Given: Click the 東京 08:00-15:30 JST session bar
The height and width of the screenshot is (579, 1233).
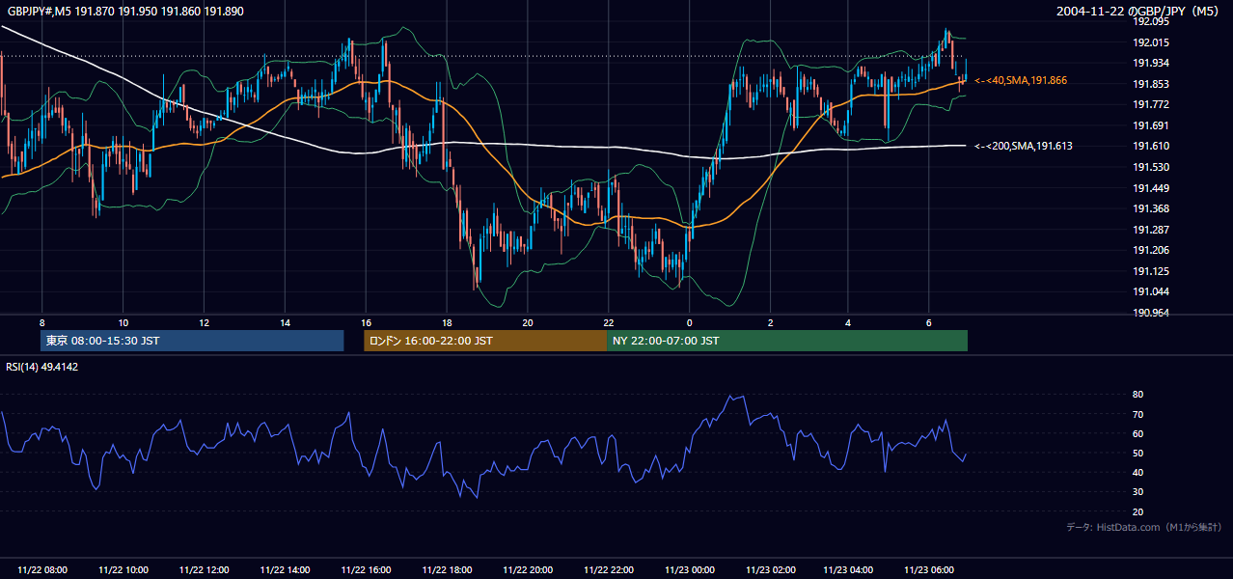Looking at the screenshot, I should [192, 341].
